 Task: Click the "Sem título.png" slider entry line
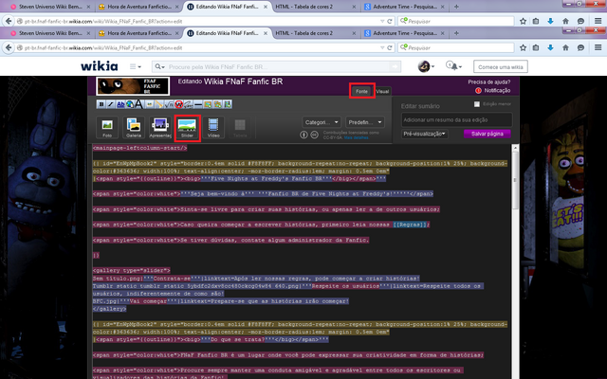pyautogui.click(x=256, y=278)
